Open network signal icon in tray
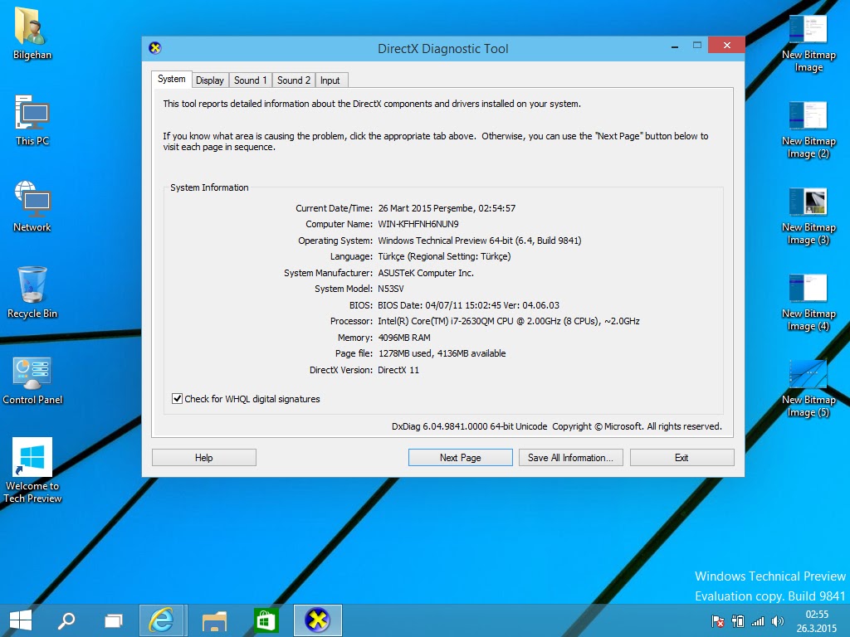Screen dimensions: 850x637 click(x=758, y=621)
